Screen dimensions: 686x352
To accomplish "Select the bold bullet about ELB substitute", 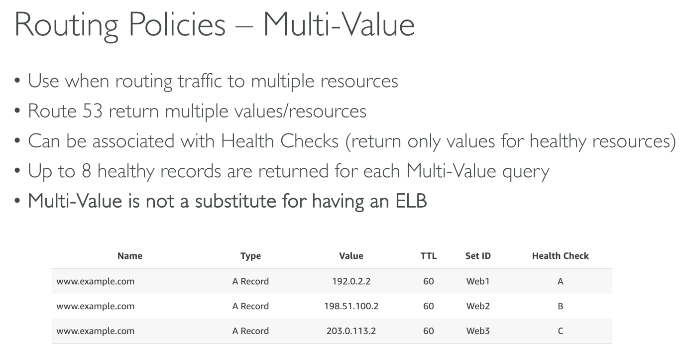I will (x=227, y=201).
